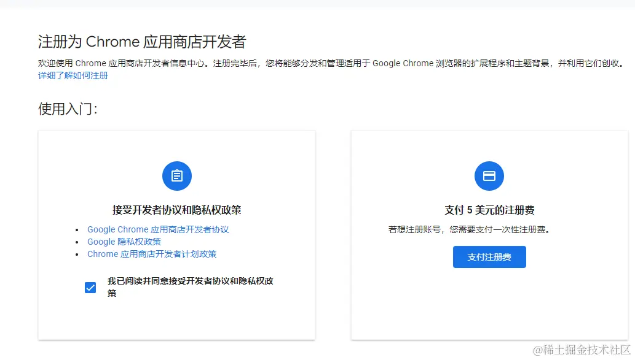Click the 使用入门 heading
This screenshot has width=635, height=360.
click(68, 109)
